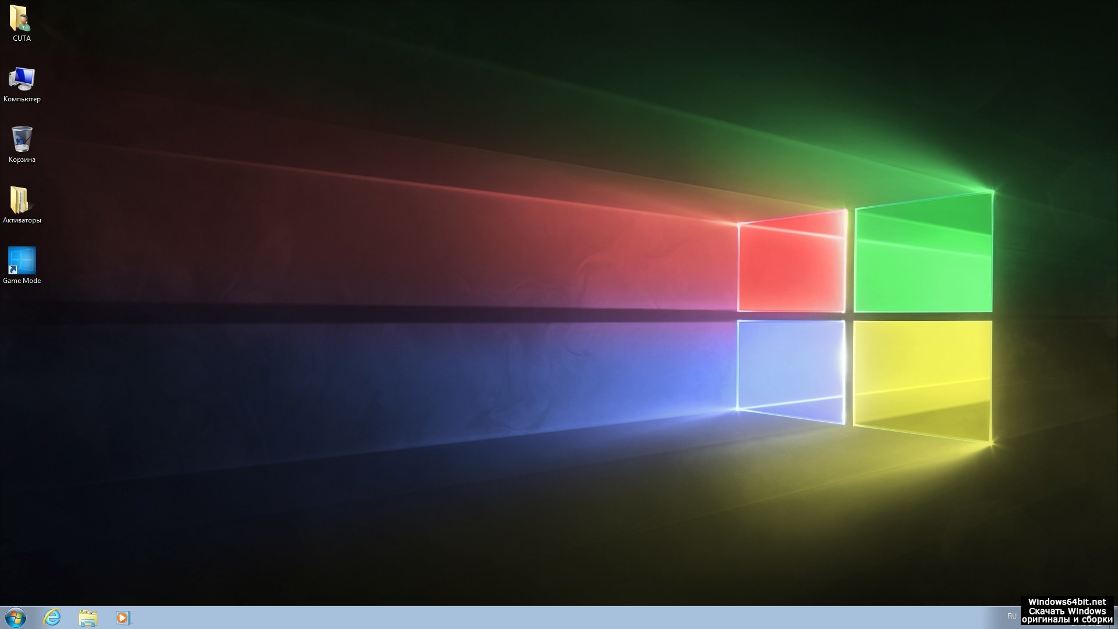1118x629 pixels.
Task: Click the 'Game Mode' text label
Action: (x=22, y=281)
